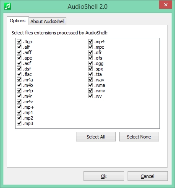This screenshot has width=175, height=188.
Task: Toggle the .m4a extension checkbox
Action: (19, 80)
